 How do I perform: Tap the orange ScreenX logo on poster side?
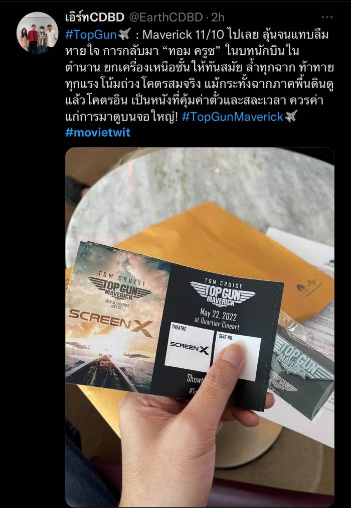tap(111, 321)
